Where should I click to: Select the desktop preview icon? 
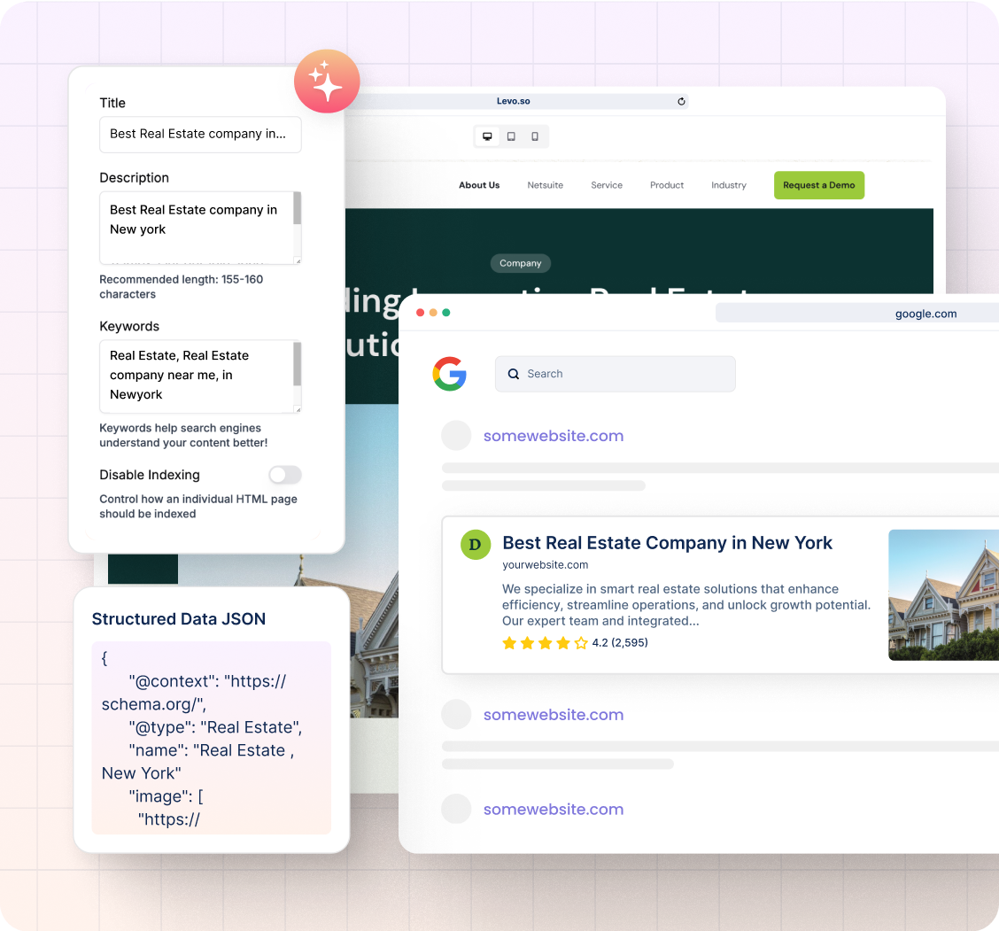[x=487, y=136]
